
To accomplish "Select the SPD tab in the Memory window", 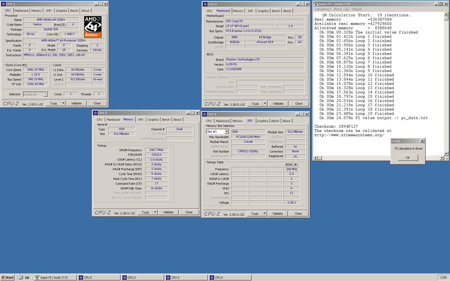I will 141,120.
